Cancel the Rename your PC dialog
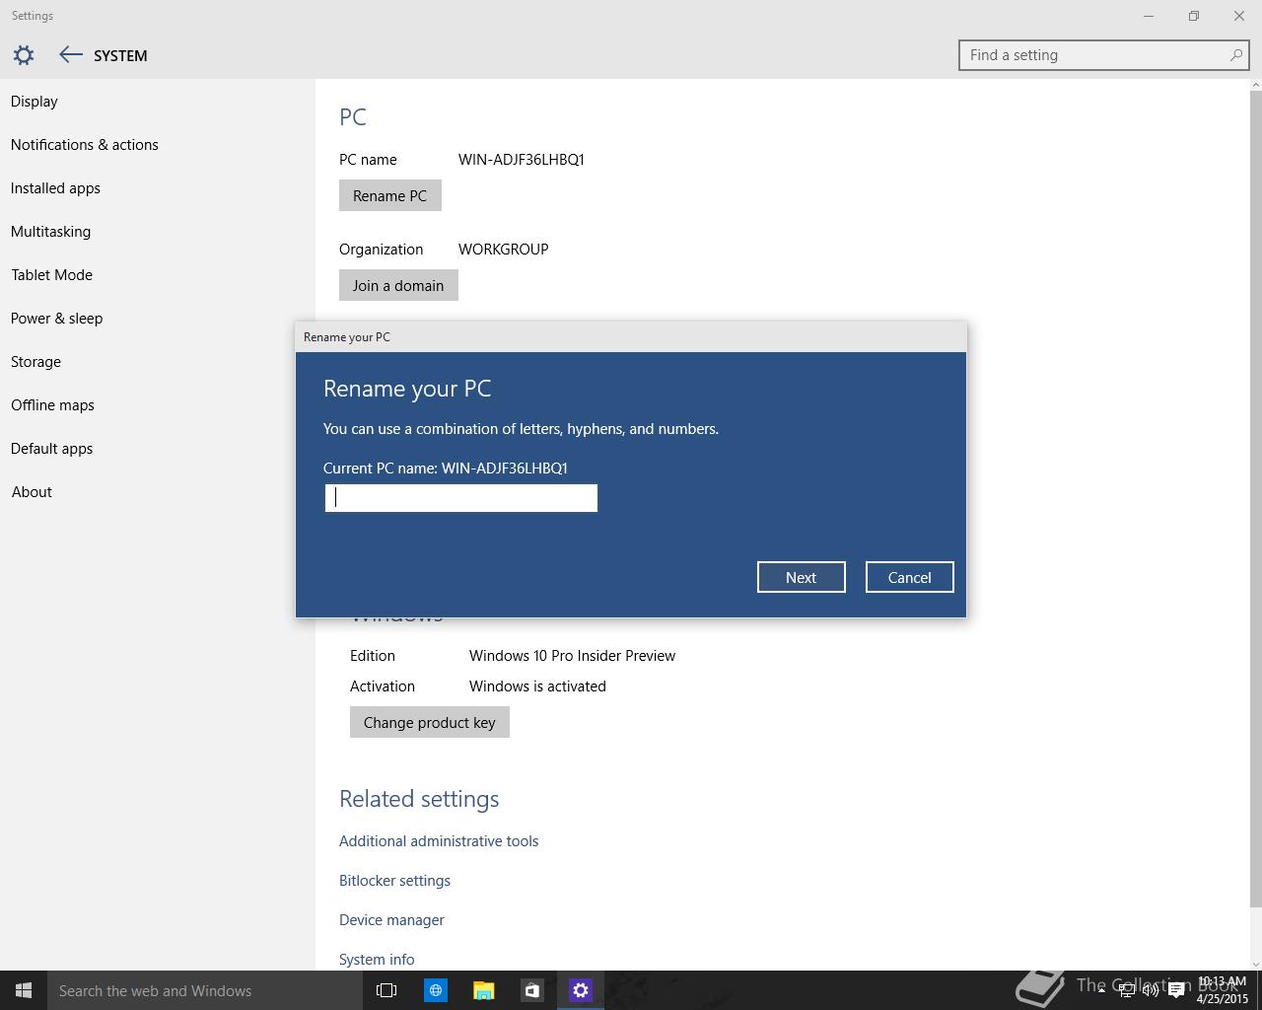Screen dimensions: 1262x1010 (x=909, y=577)
